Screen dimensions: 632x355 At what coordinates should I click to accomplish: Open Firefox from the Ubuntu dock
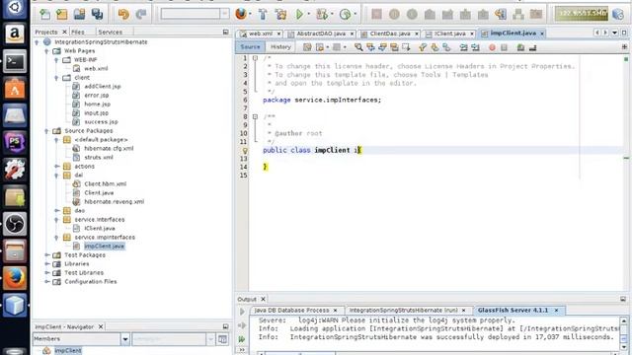pos(15,278)
